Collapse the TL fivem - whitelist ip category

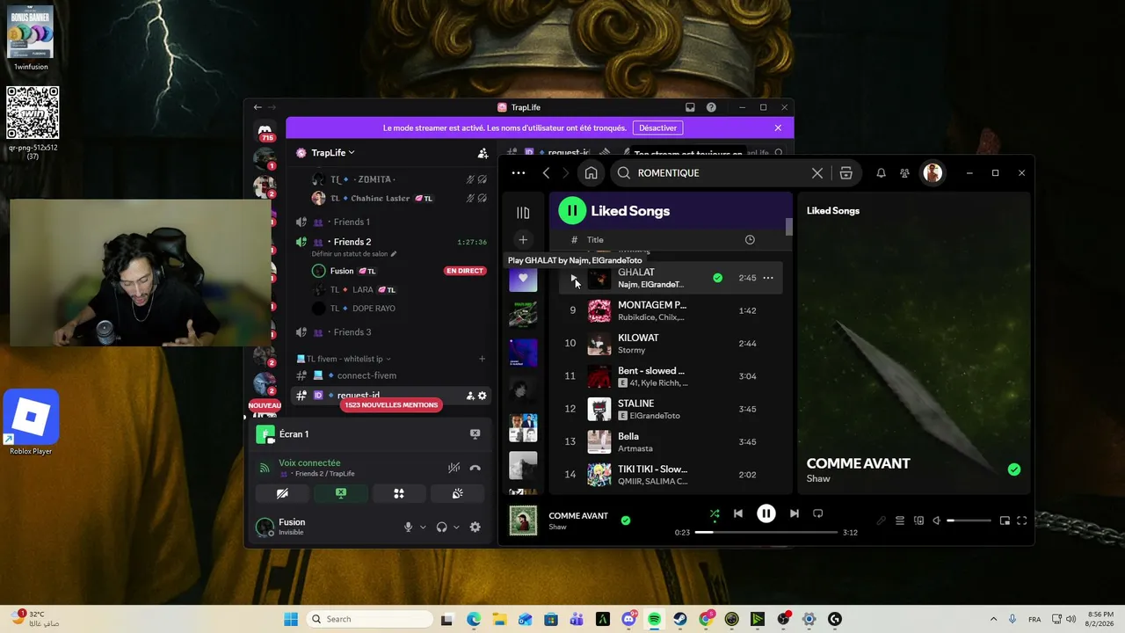click(x=345, y=359)
